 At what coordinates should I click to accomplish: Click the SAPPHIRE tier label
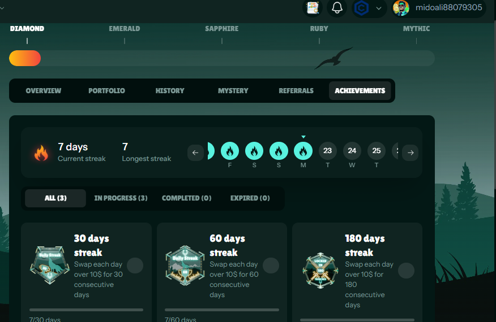pos(222,29)
